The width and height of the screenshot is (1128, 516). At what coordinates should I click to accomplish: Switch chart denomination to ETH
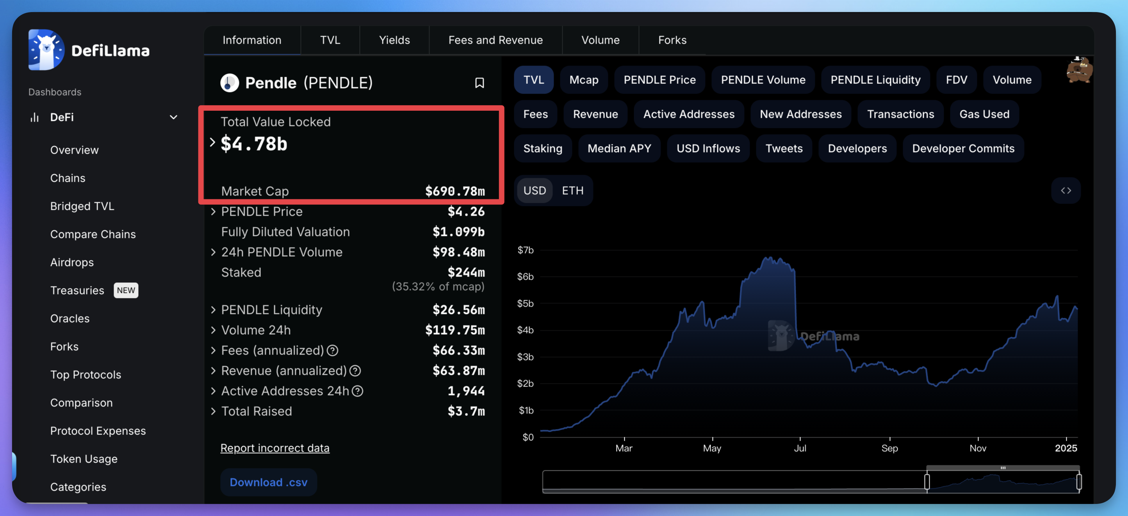click(x=573, y=191)
